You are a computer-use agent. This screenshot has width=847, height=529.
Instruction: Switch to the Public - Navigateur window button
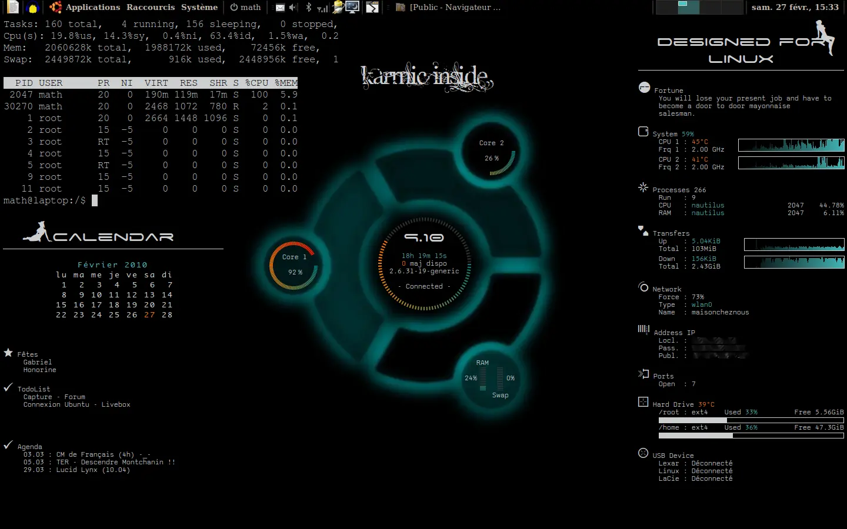[x=448, y=7]
